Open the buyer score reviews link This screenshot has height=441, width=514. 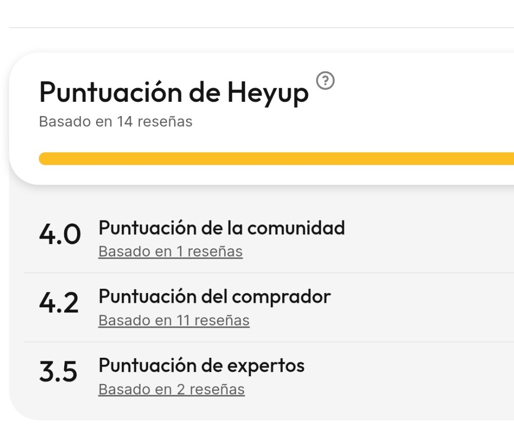[x=174, y=321]
